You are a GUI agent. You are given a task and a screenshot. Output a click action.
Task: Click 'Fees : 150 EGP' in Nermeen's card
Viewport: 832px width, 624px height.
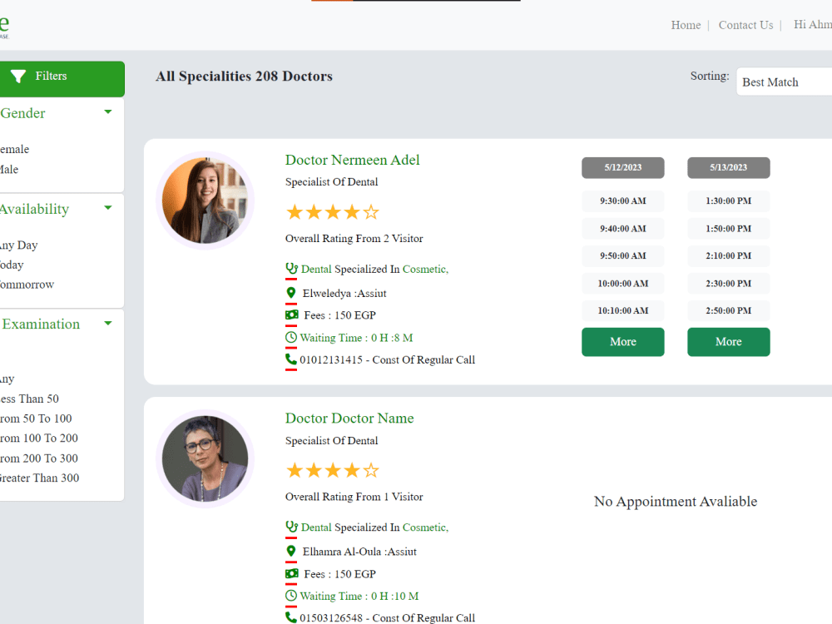(339, 315)
